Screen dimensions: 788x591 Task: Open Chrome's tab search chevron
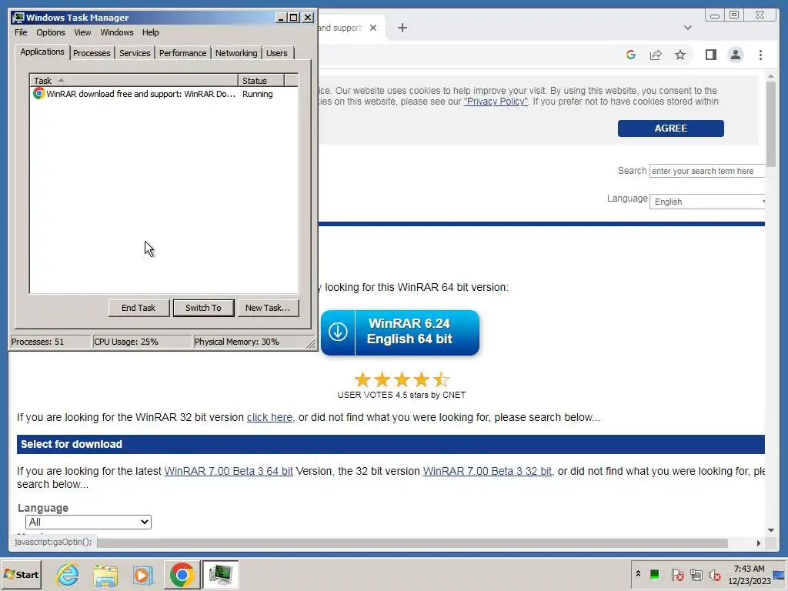[688, 28]
